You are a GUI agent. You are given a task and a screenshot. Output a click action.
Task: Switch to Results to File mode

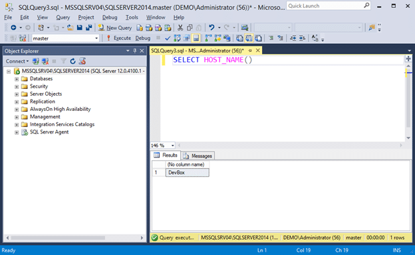(258, 39)
